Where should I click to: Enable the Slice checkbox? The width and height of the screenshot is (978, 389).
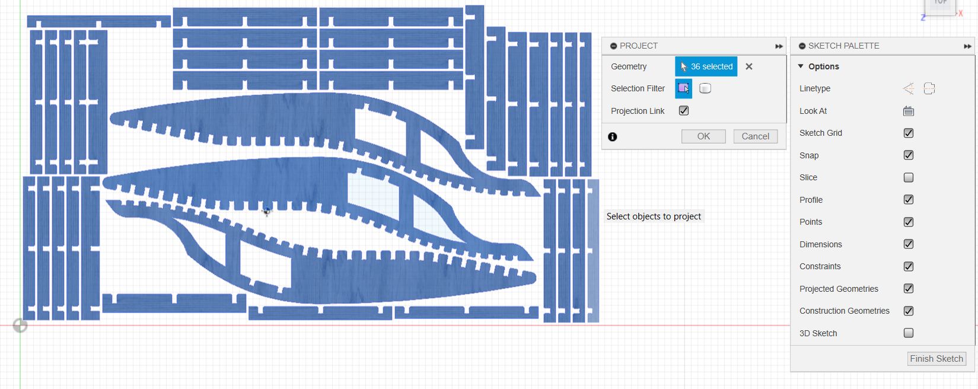click(x=908, y=177)
